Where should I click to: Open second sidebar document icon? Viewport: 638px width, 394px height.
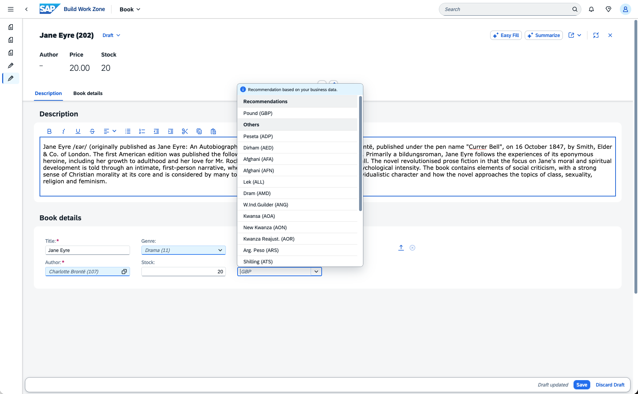point(11,40)
